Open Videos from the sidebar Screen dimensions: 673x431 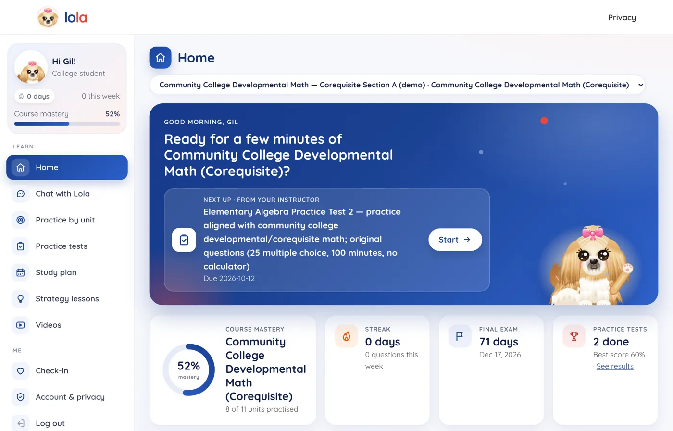(67, 325)
